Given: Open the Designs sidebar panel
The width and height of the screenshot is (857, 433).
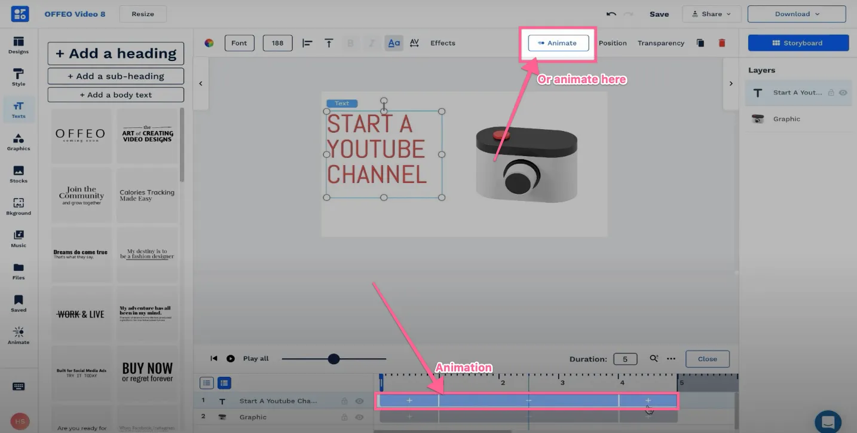Looking at the screenshot, I should (19, 45).
